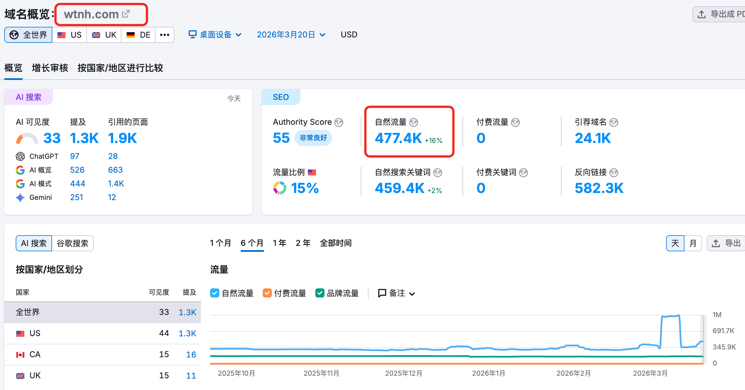Toggle the 付费流量 checkbox
The width and height of the screenshot is (745, 390).
[x=267, y=293]
